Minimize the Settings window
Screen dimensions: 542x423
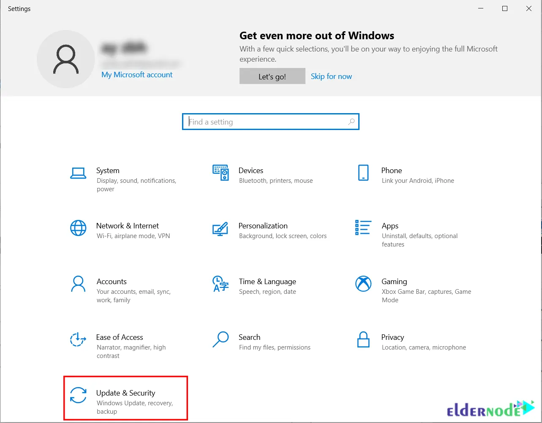click(x=481, y=8)
